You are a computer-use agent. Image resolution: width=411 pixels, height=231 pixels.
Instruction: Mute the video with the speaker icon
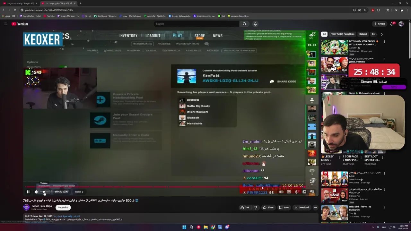36,192
